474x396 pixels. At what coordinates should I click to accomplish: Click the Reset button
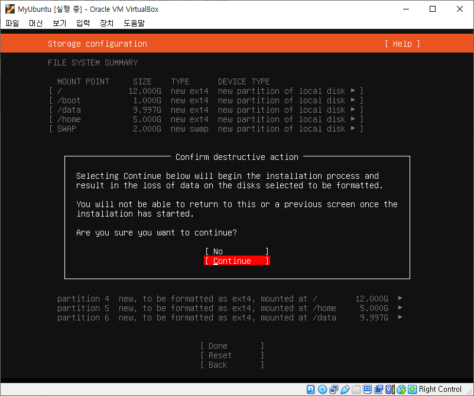point(232,355)
